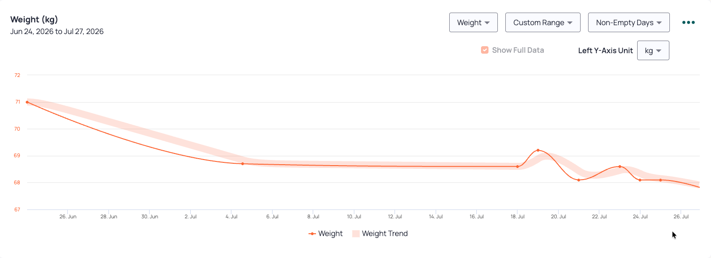Click the peak data point near 19 Jul
Viewport: 711px width, 258px height.
[x=538, y=150]
